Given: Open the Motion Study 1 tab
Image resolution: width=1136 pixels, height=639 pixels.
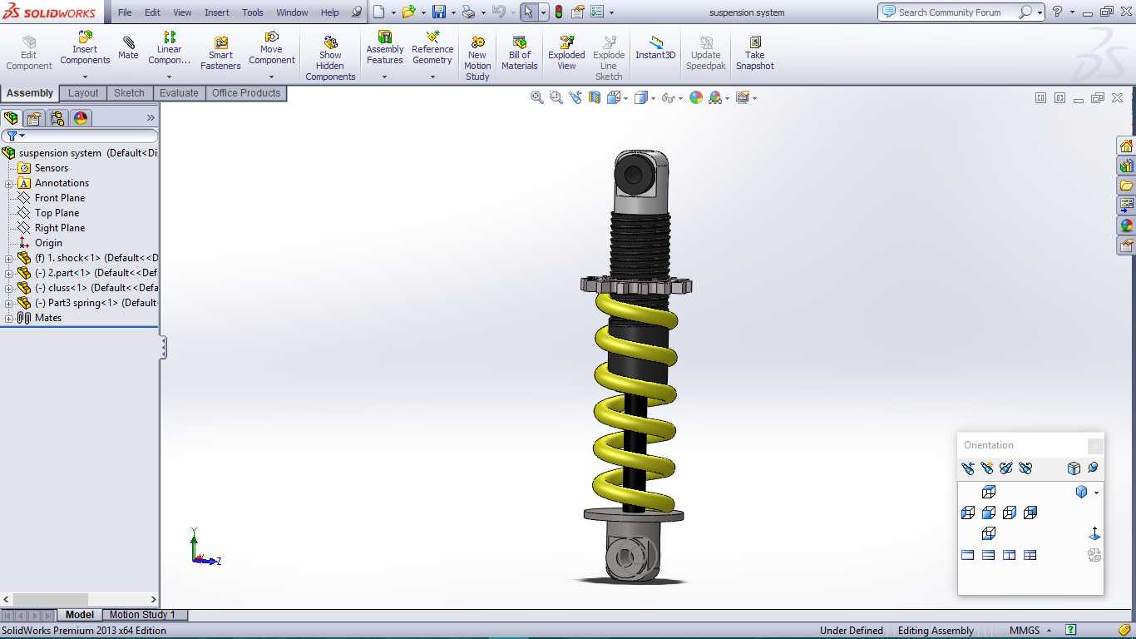Looking at the screenshot, I should (x=142, y=615).
